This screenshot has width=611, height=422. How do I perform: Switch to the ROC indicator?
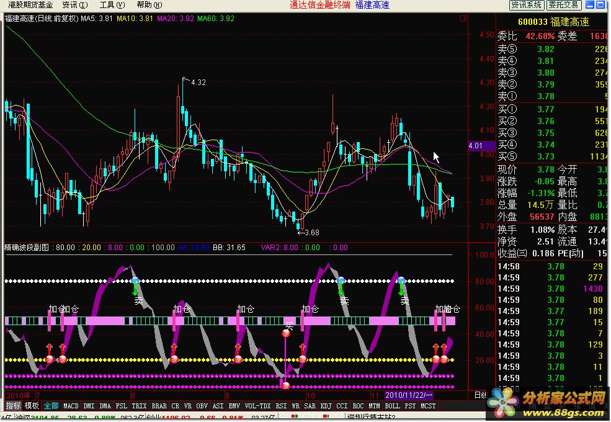pos(358,406)
